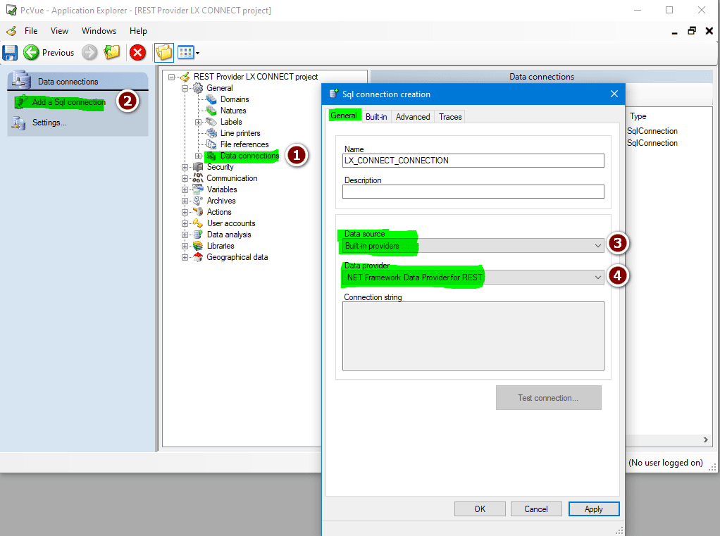
Task: Click the OK button
Action: click(x=480, y=509)
